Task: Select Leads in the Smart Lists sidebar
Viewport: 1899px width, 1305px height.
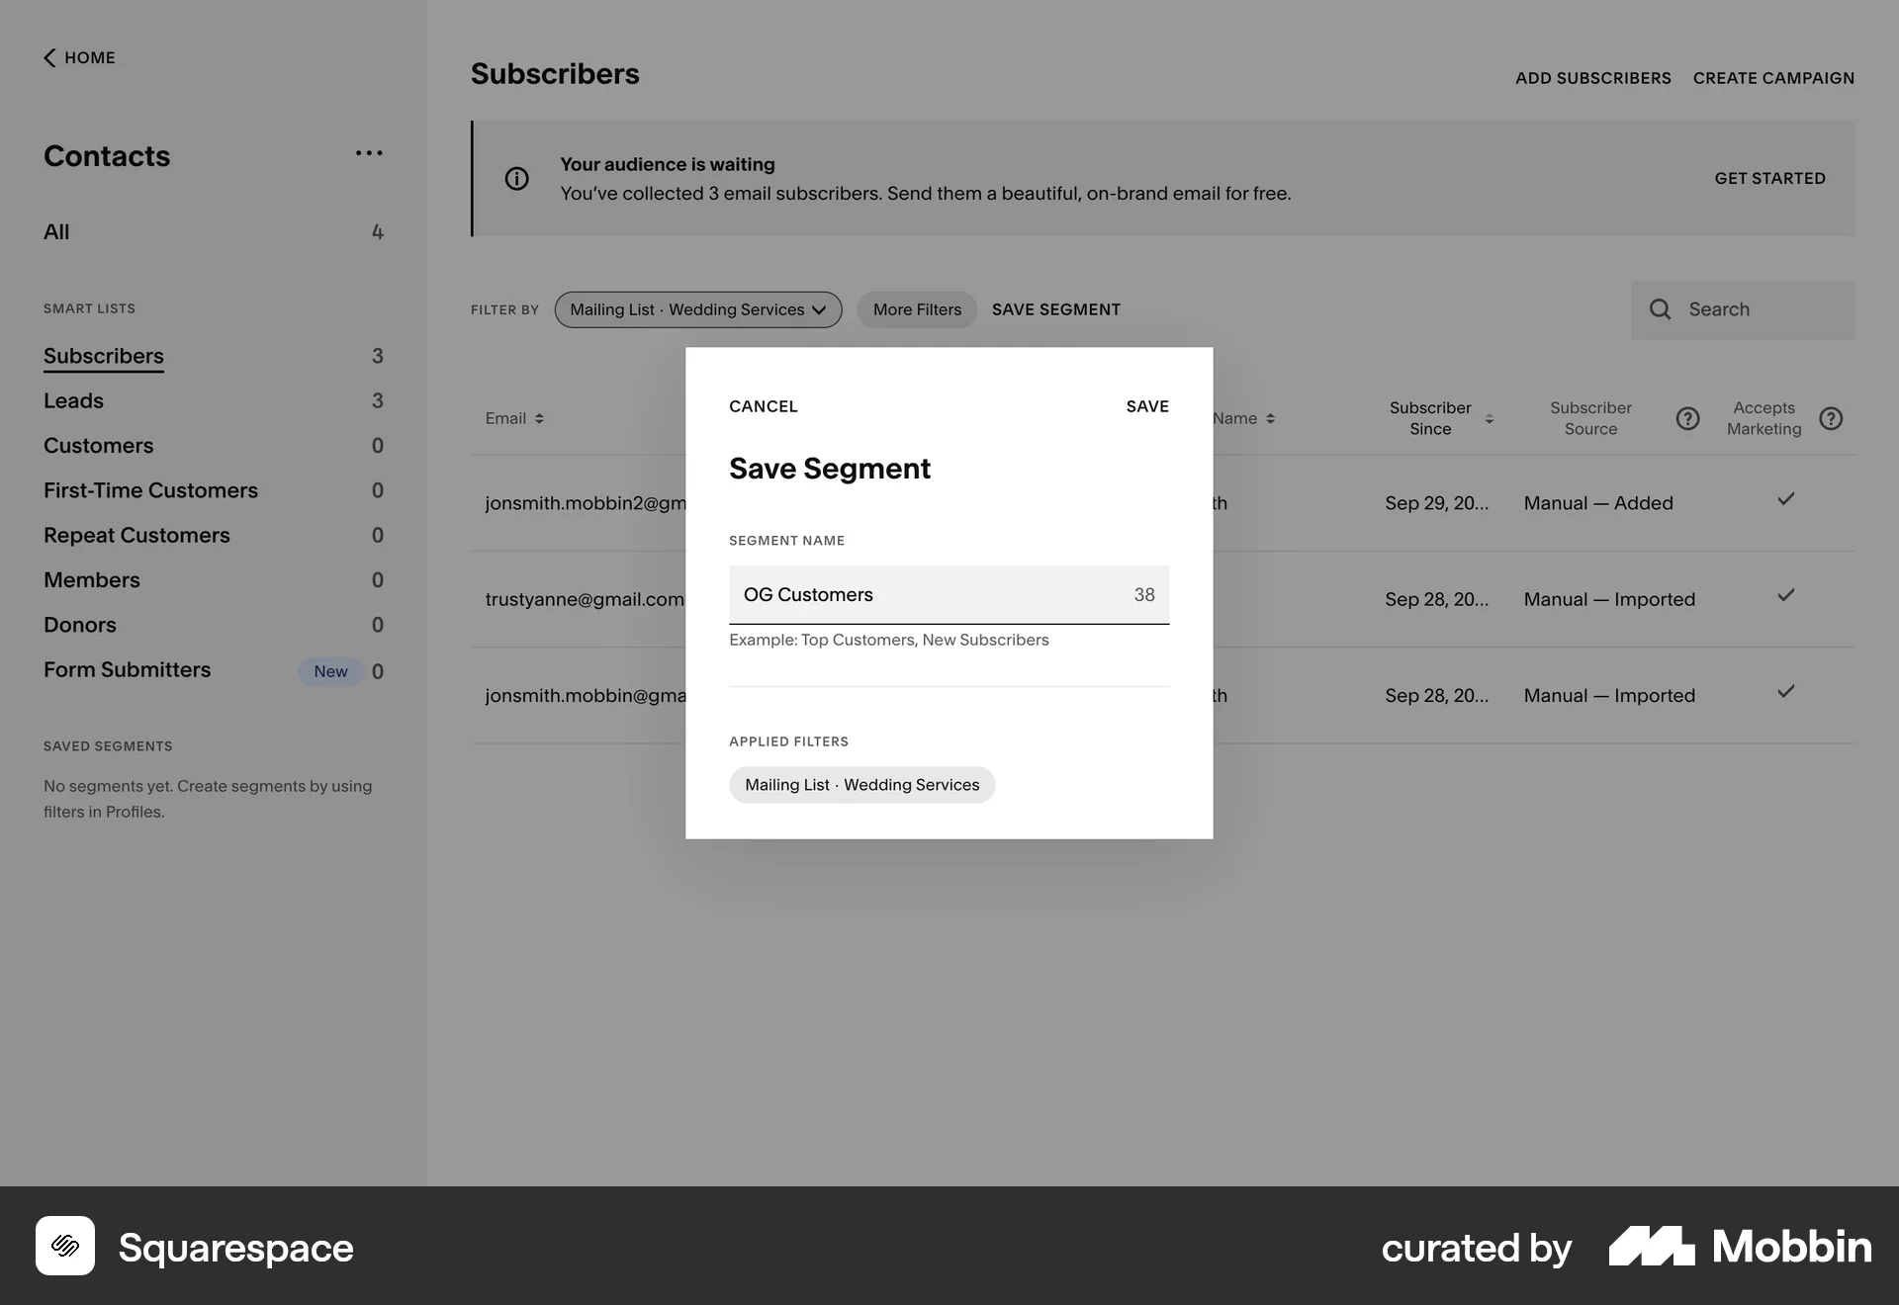Action: (x=73, y=400)
